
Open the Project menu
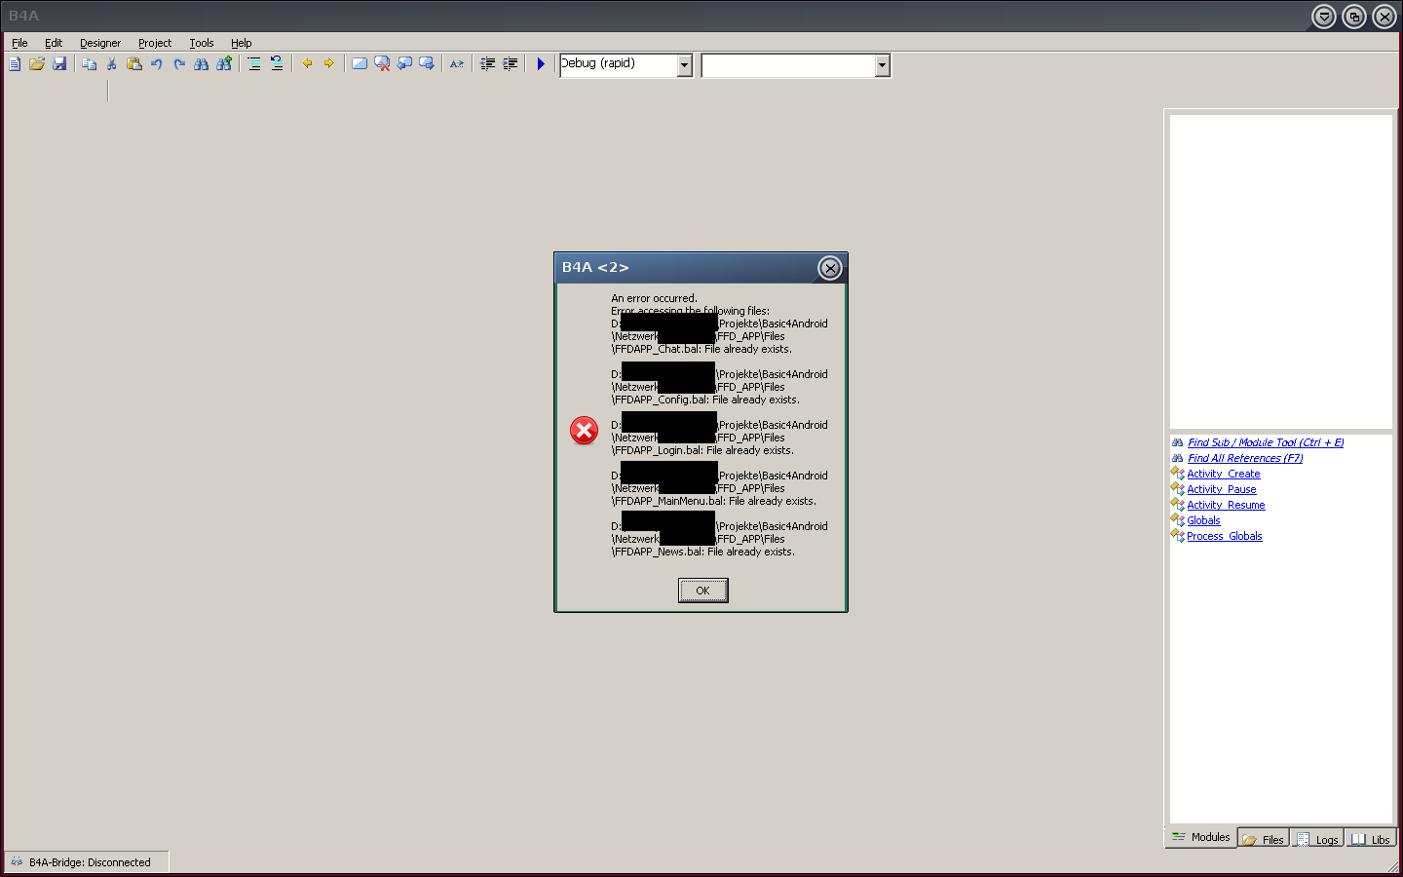155,43
